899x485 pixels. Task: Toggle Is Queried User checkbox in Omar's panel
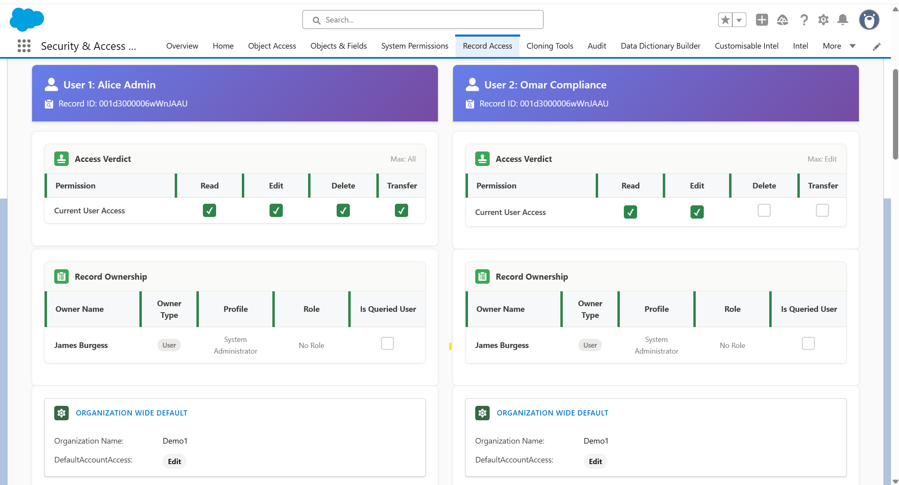click(x=808, y=343)
